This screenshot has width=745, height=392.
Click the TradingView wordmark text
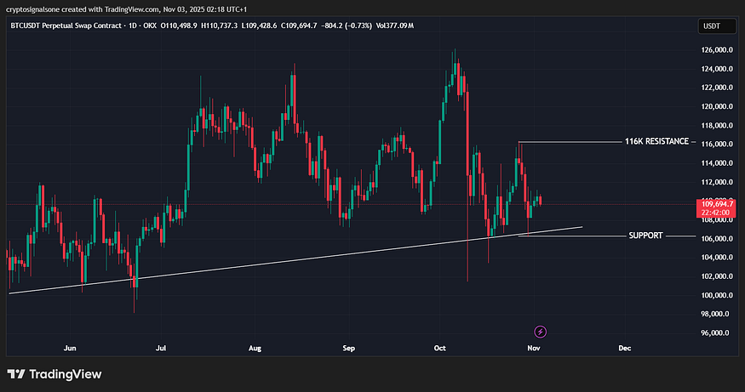coord(66,374)
